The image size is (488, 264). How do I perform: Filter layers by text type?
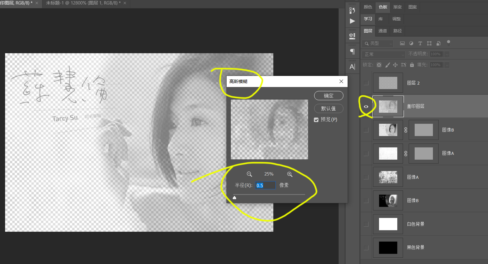(420, 43)
